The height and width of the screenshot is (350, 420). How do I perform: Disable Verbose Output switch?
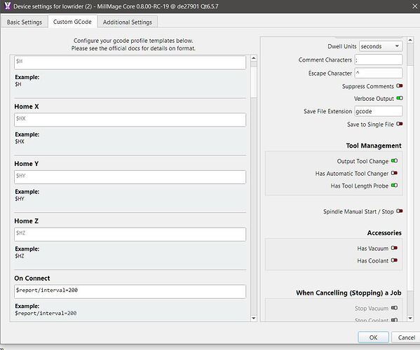(400, 98)
